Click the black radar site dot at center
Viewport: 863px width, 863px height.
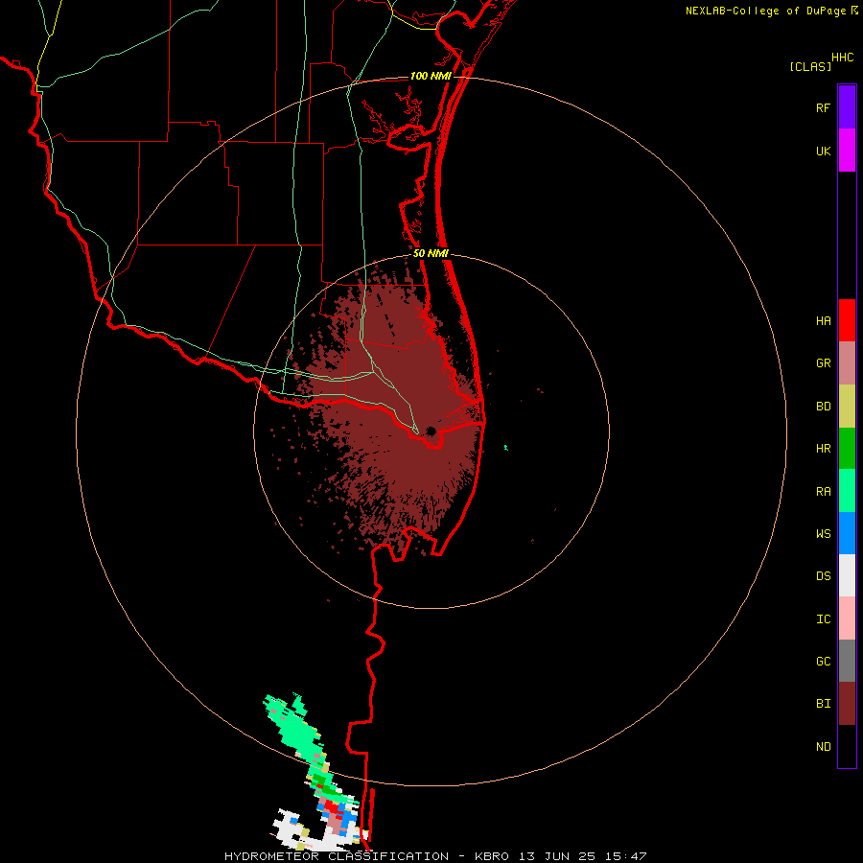pyautogui.click(x=431, y=431)
